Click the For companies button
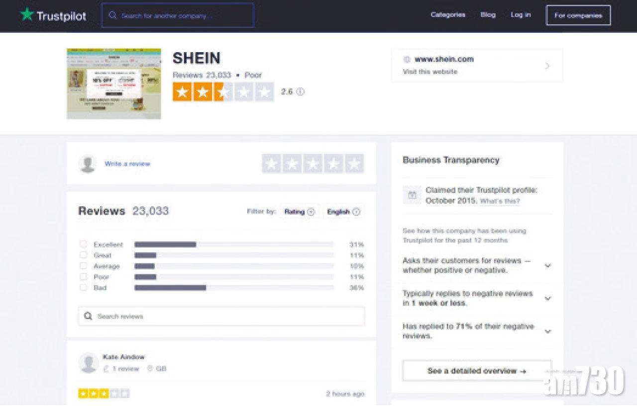637x406 pixels. (x=578, y=15)
